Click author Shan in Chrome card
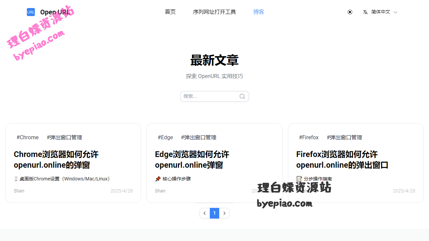Viewport: 429px width, 241px height. coord(19,191)
